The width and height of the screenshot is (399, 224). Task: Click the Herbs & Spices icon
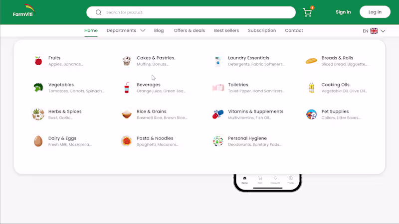38,114
